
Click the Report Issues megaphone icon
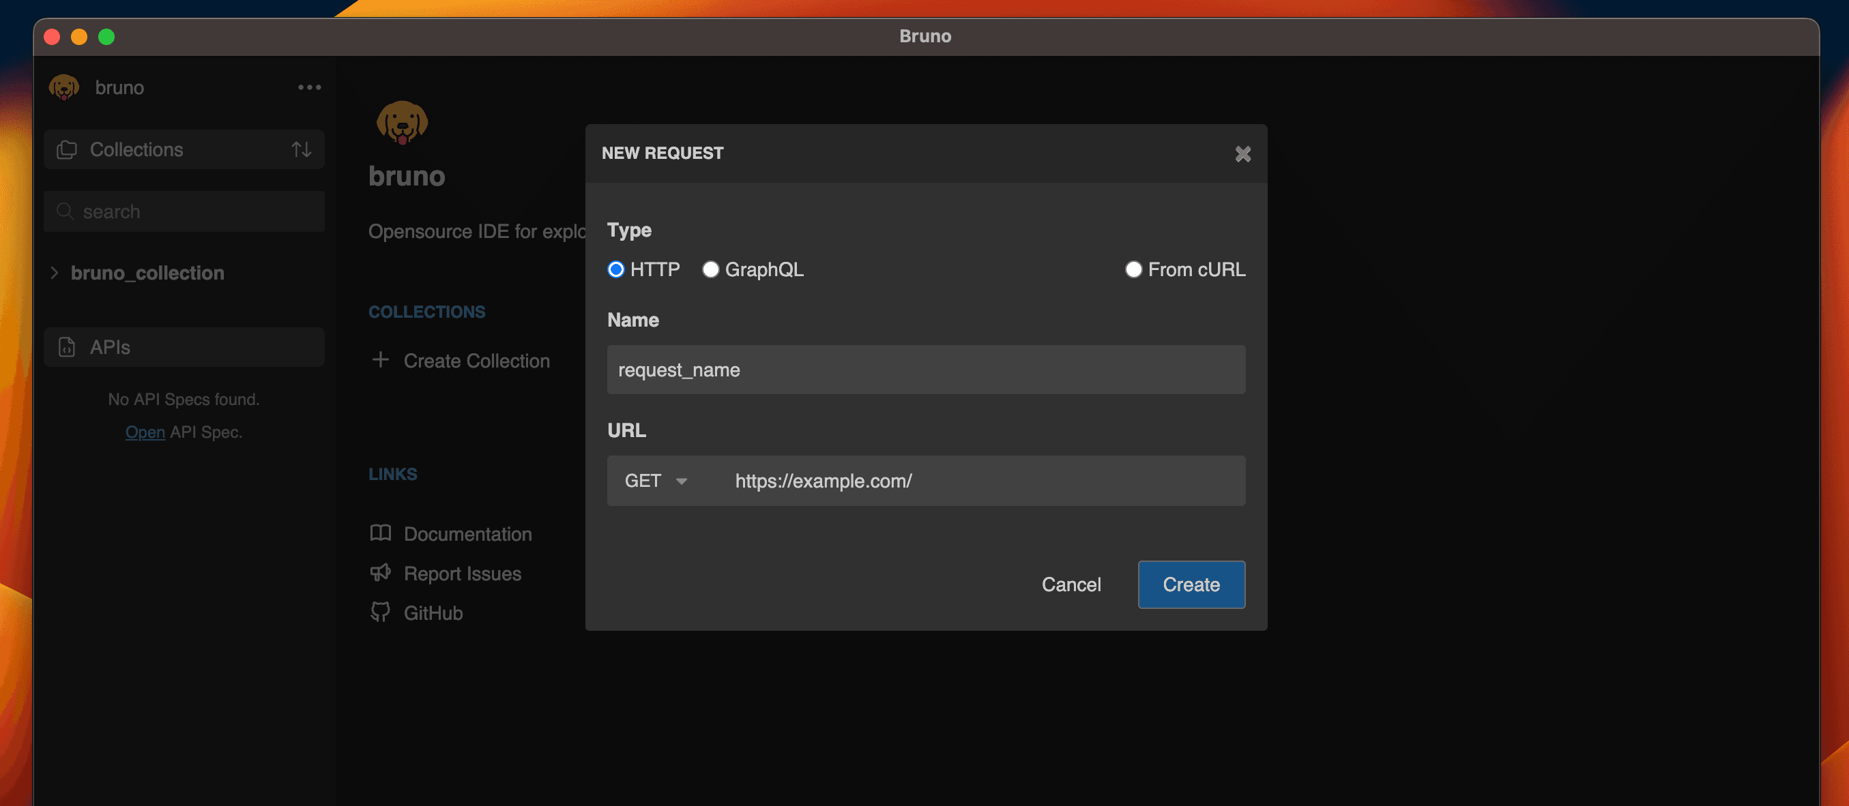[x=381, y=573]
